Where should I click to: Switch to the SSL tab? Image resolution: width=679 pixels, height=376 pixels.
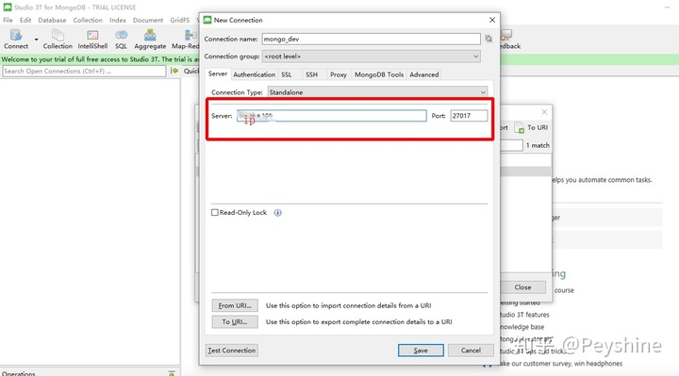287,74
